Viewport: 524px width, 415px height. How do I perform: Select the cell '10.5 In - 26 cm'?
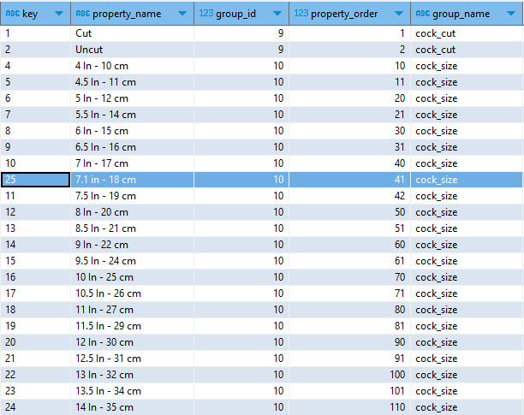(133, 293)
